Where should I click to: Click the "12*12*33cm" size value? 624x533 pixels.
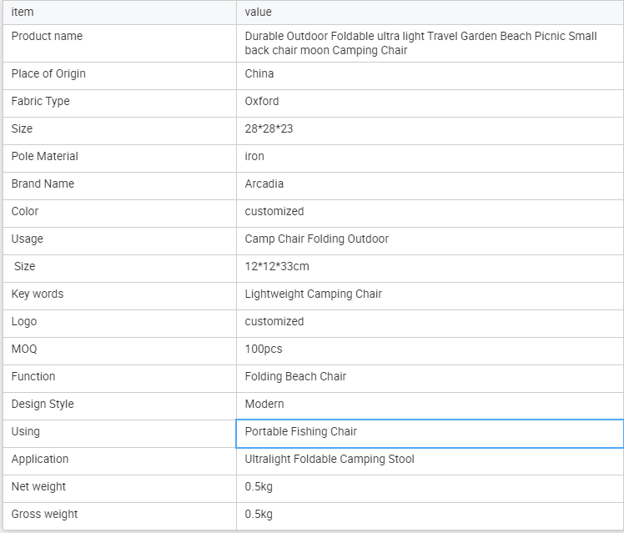[x=275, y=266]
